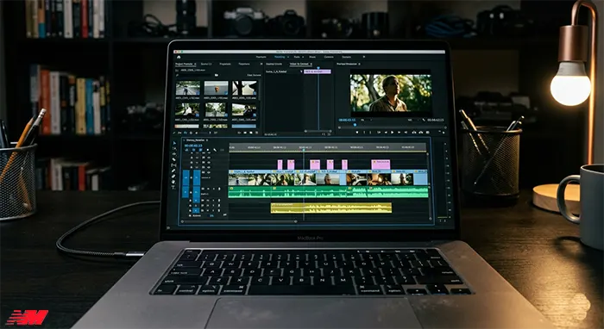Click the new bin folder icon beside project search

216,75
